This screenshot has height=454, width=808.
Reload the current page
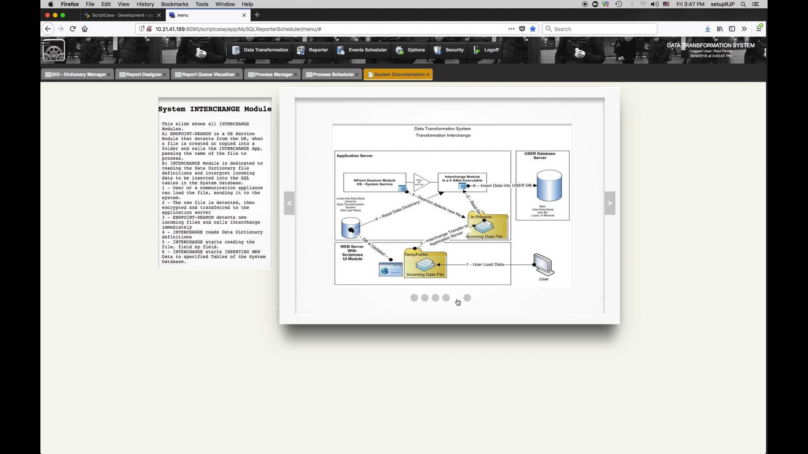(x=72, y=29)
